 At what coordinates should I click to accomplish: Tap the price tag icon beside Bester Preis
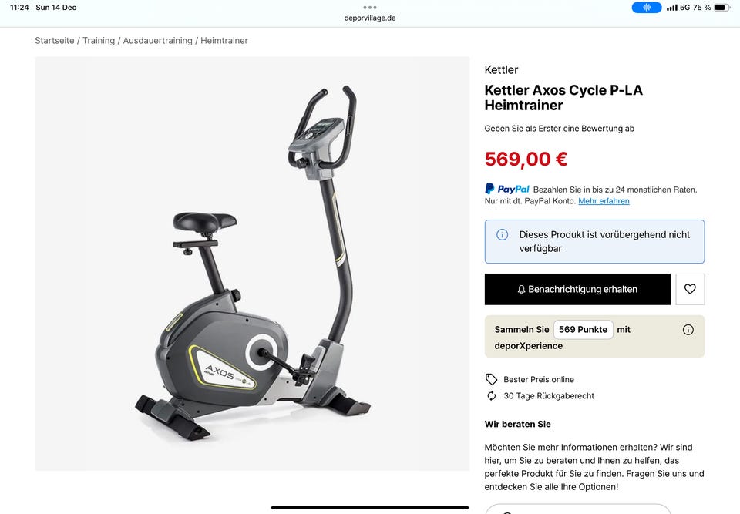[x=491, y=379]
